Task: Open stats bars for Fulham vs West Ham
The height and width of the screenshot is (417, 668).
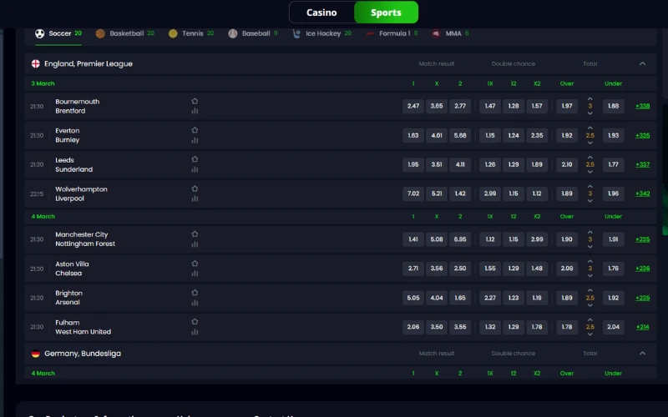Action: tap(195, 332)
